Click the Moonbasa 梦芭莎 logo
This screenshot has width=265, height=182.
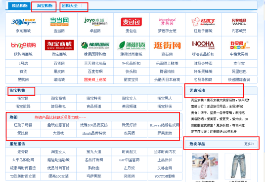(x=167, y=22)
